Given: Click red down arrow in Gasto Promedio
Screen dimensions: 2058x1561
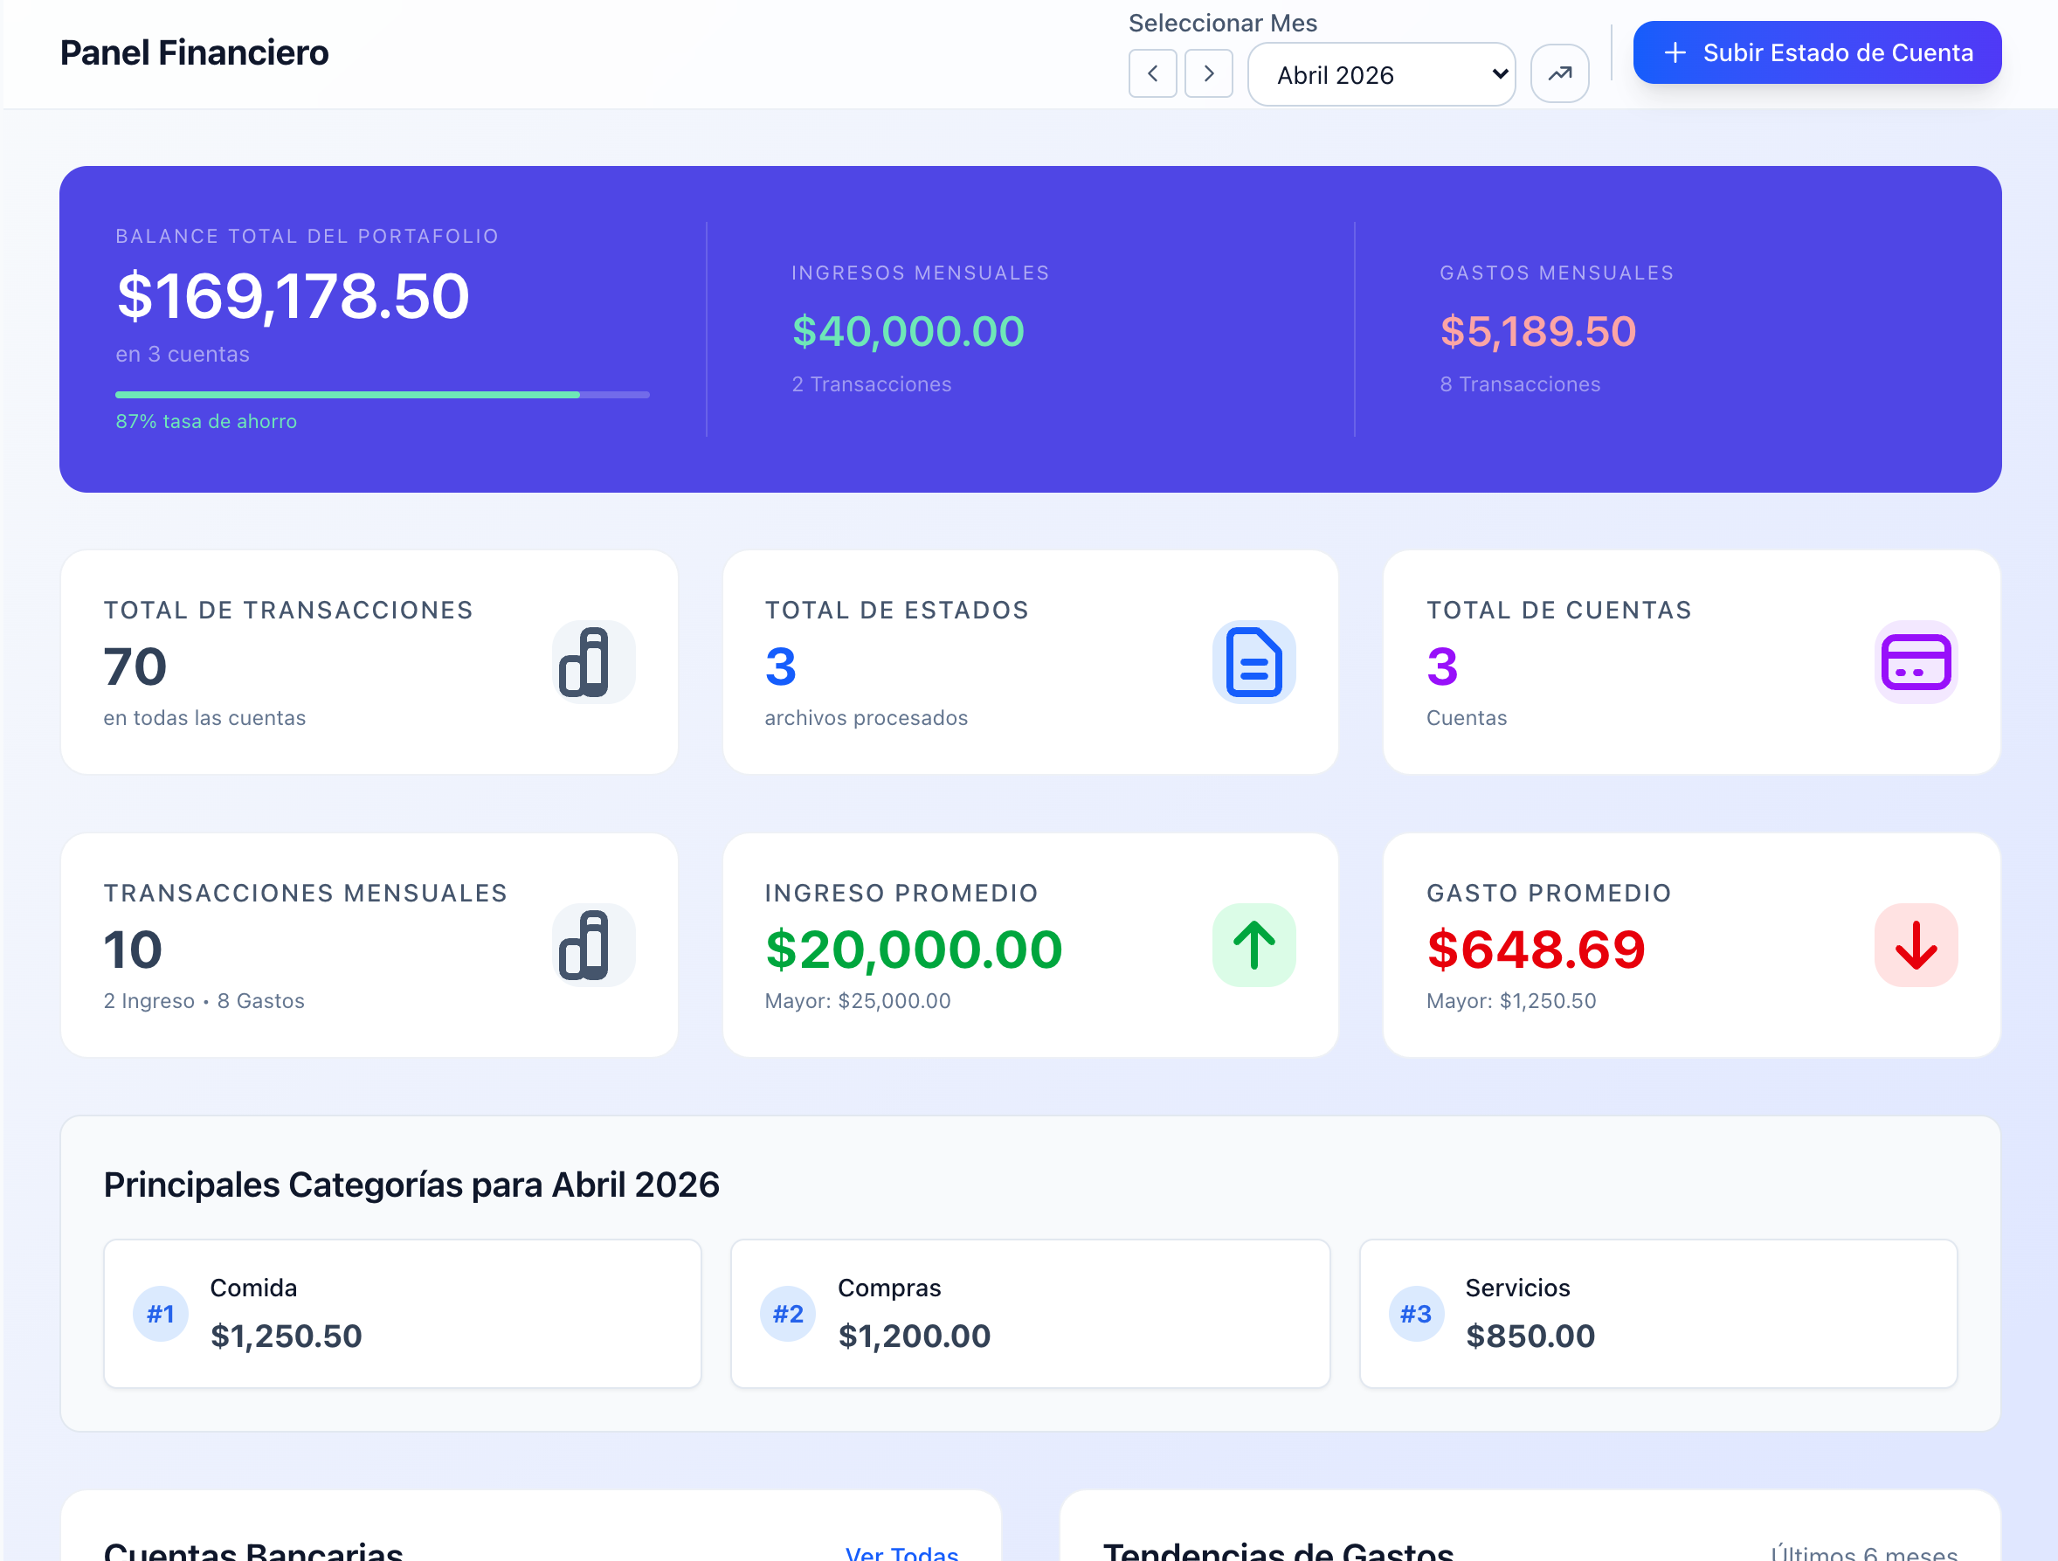Looking at the screenshot, I should tap(1915, 945).
